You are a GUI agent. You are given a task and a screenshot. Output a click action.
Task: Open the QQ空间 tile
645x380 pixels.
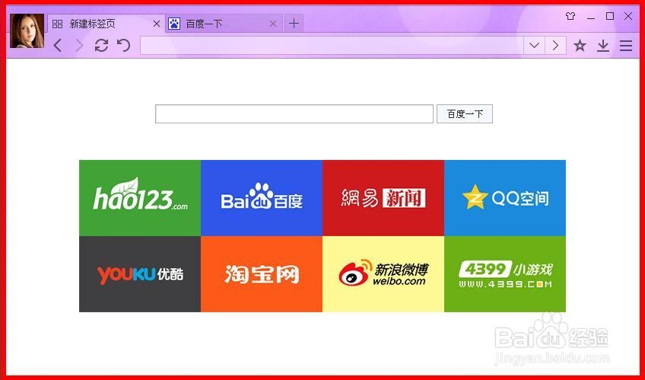click(505, 198)
